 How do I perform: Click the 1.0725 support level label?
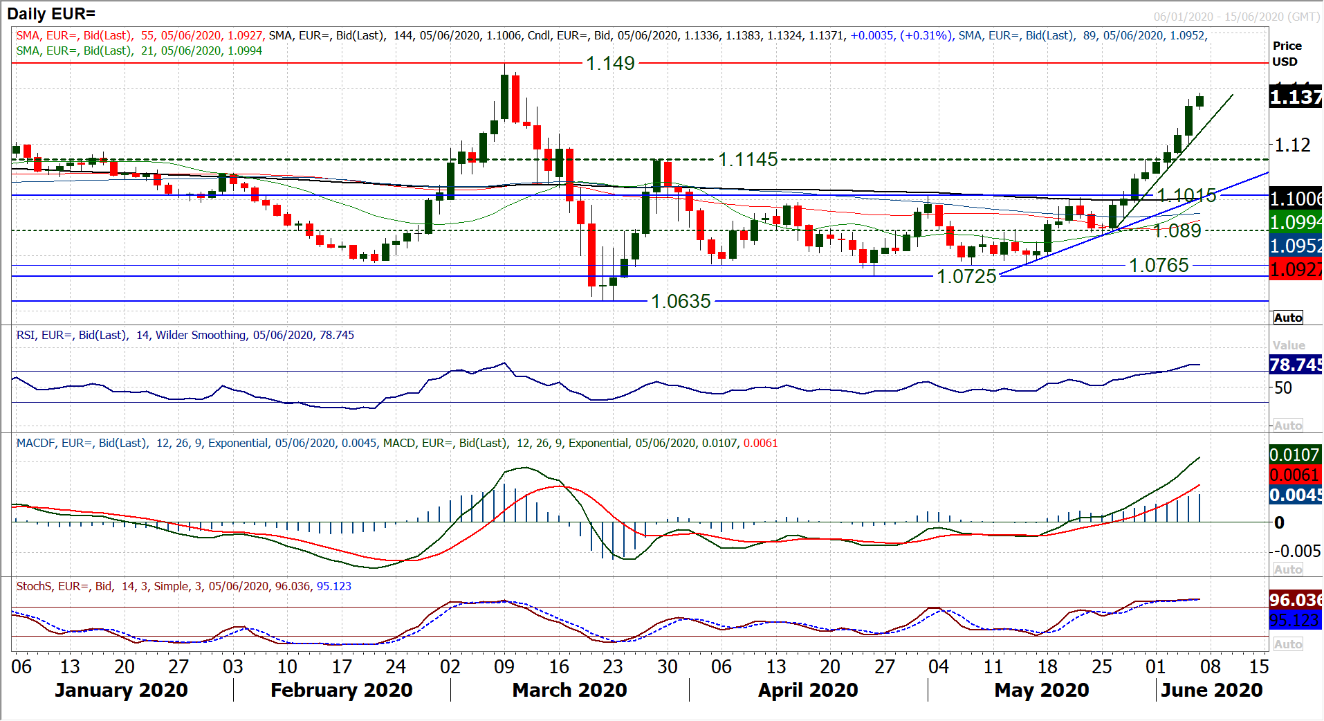pyautogui.click(x=966, y=277)
